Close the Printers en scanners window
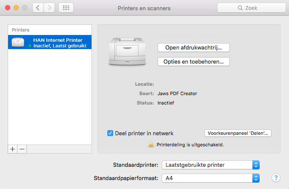This screenshot has width=289, height=189. (8, 8)
